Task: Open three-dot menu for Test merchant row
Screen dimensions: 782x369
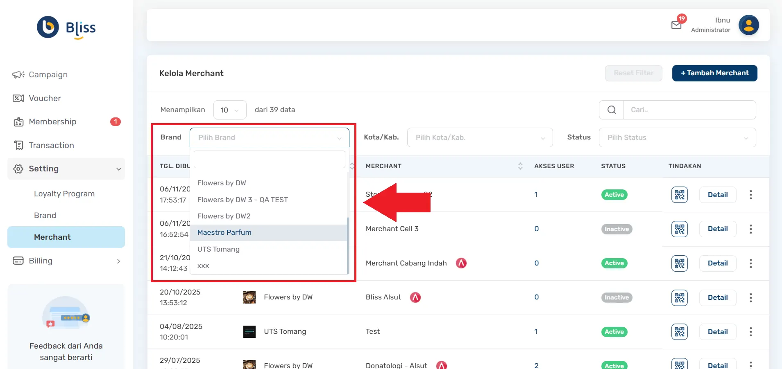Action: [x=750, y=332]
